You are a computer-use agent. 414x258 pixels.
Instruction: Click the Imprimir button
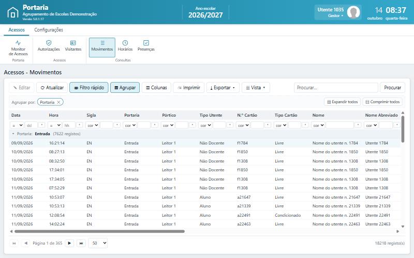coord(188,87)
